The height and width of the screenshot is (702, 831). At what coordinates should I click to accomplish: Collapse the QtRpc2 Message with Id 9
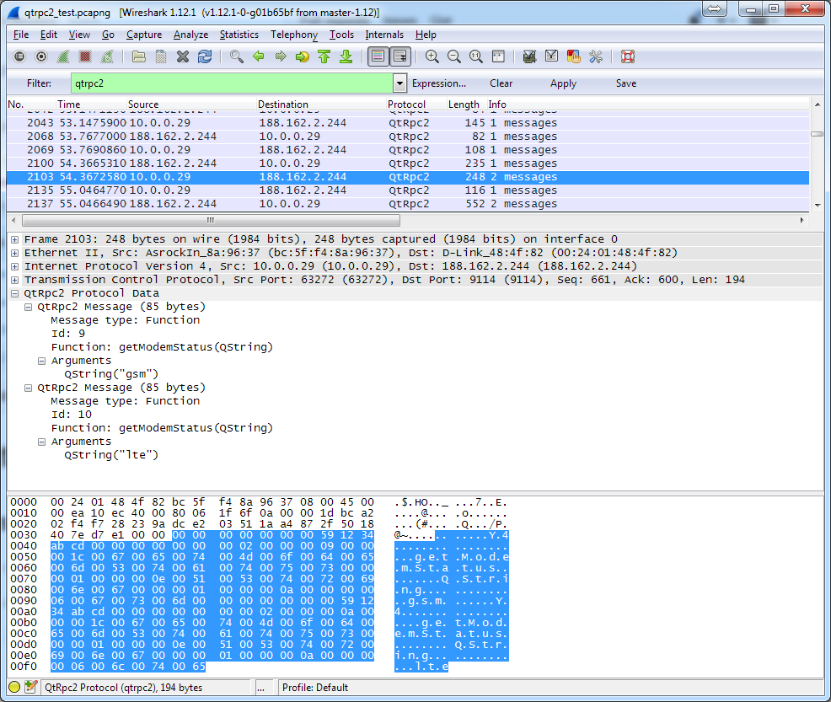click(x=28, y=307)
